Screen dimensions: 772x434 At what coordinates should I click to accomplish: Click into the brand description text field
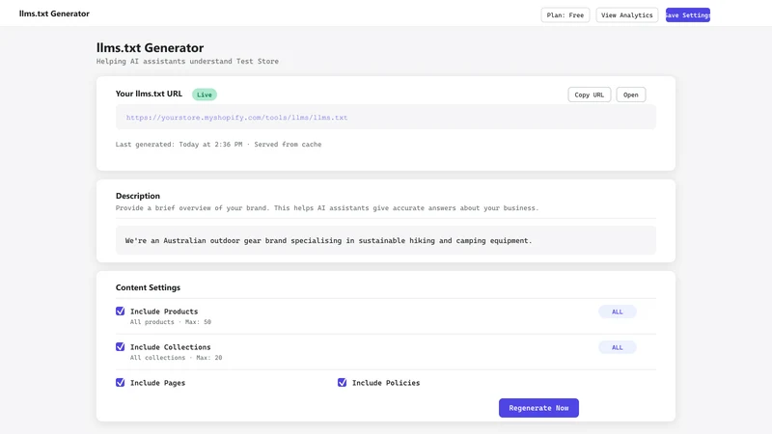385,240
